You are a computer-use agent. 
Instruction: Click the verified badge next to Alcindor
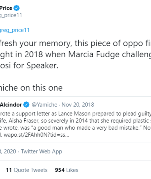[26, 104]
